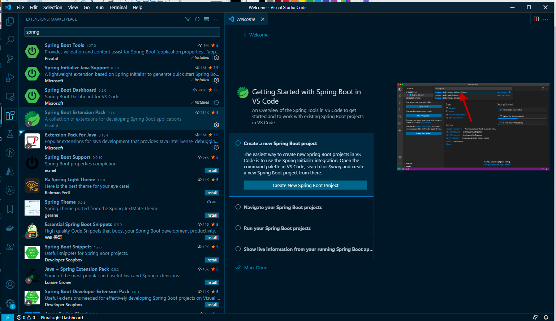Screen dimensions: 556x321
Task: Switch to the Welcome tab
Action: pyautogui.click(x=246, y=19)
